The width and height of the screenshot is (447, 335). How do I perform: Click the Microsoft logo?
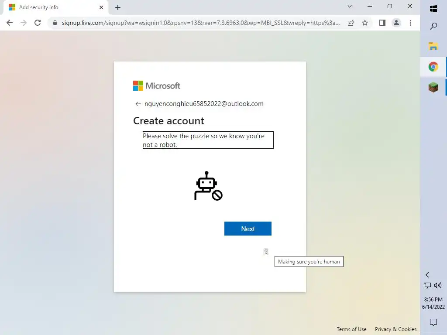(x=157, y=86)
